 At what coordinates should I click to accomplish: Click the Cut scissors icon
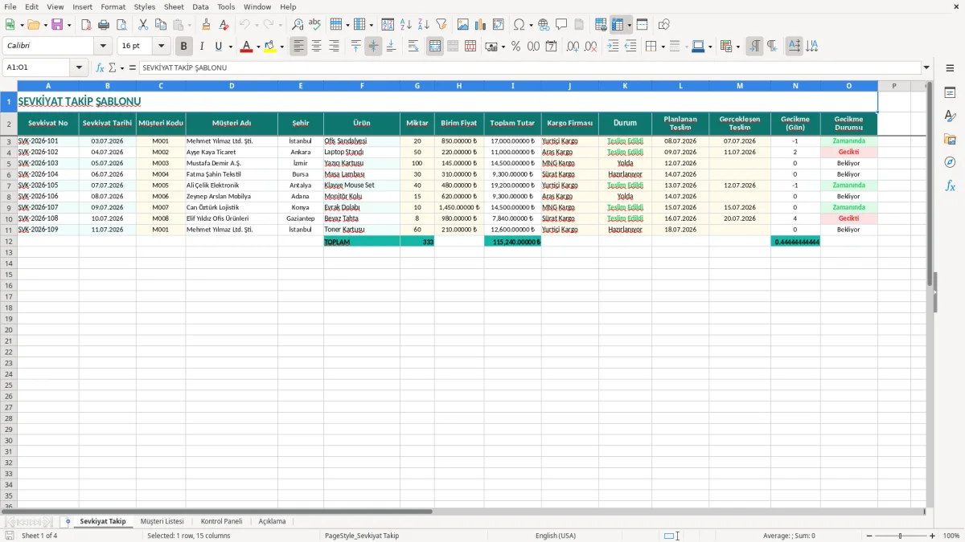(143, 25)
